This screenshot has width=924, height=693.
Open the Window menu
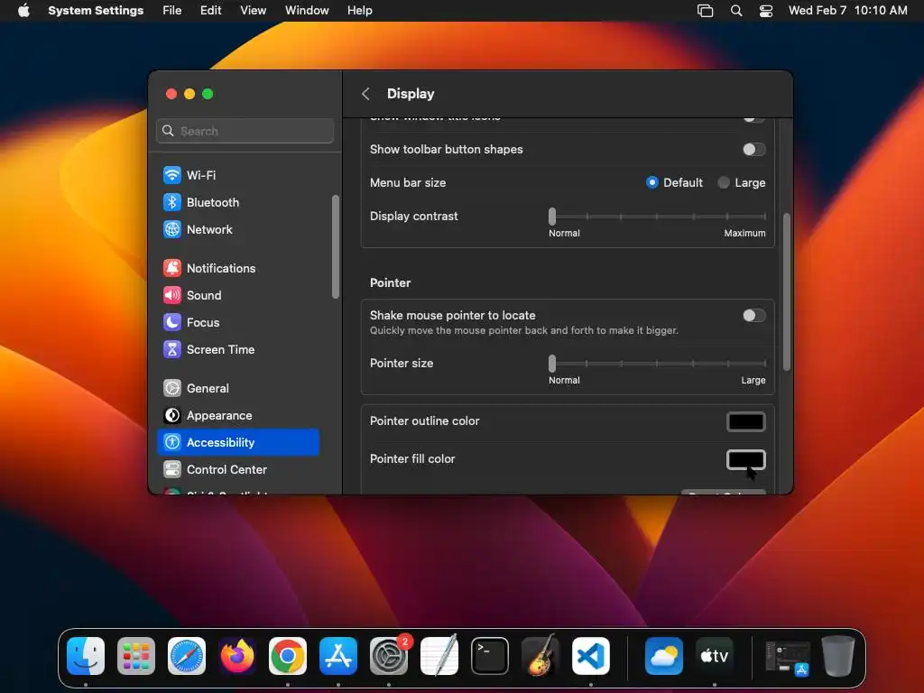click(307, 11)
